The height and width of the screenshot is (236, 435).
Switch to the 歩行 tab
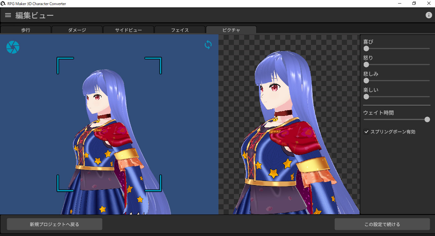tap(25, 30)
